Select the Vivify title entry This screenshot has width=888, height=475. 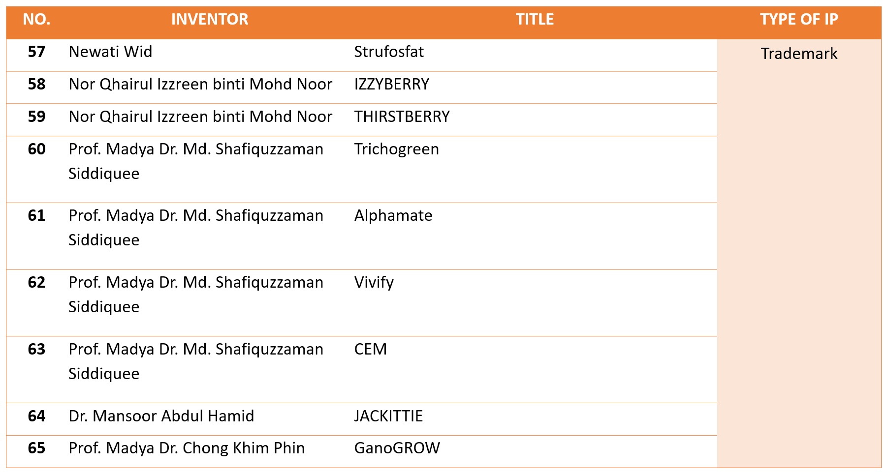[374, 282]
